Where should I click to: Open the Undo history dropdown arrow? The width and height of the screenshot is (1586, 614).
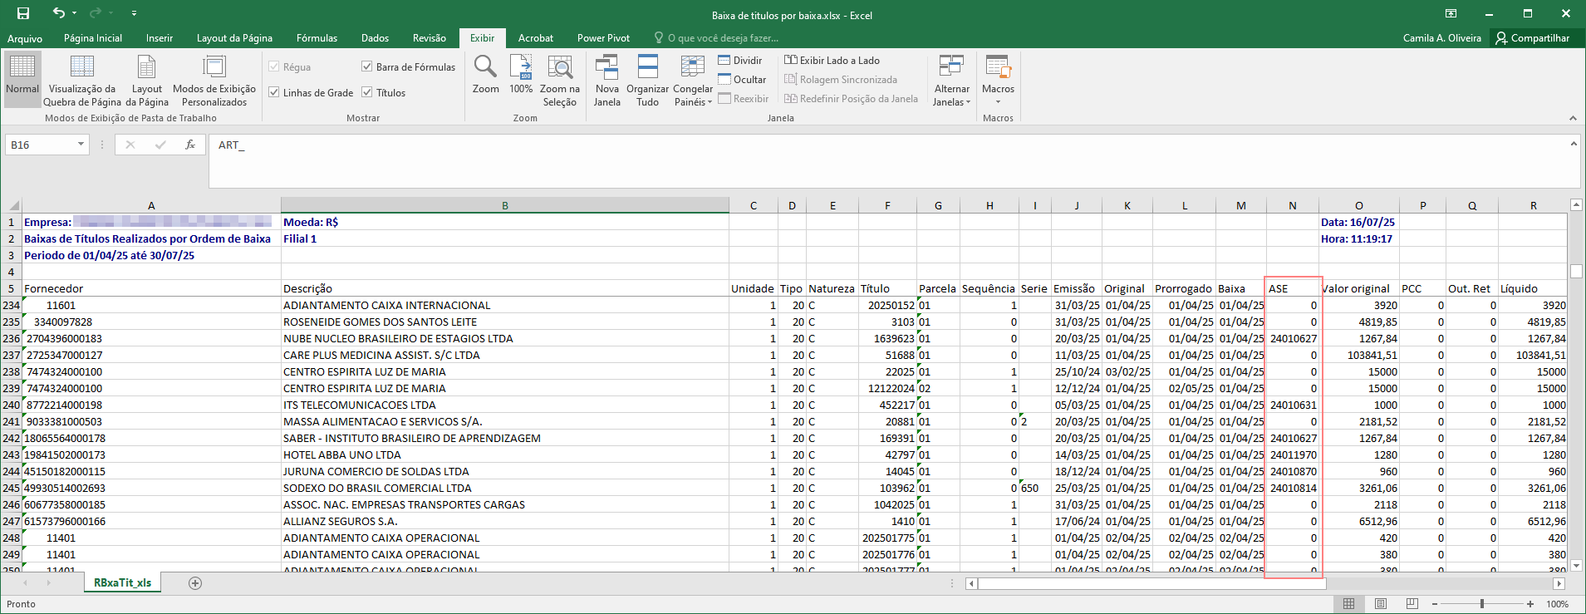coord(75,13)
